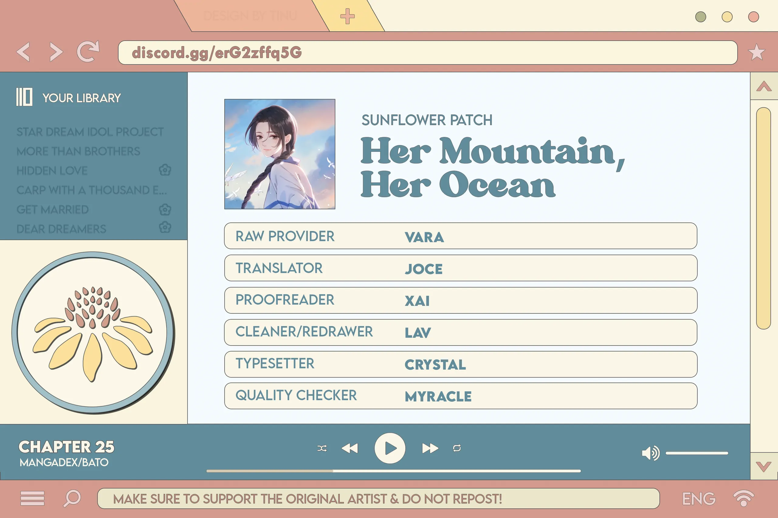The image size is (778, 518).
Task: Open a new tab with plus icon
Action: pyautogui.click(x=347, y=16)
